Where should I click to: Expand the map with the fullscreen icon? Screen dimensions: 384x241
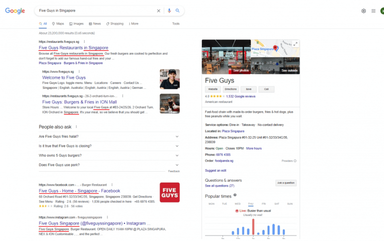pyautogui.click(x=295, y=44)
